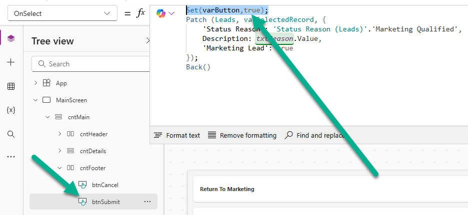The height and width of the screenshot is (215, 468).
Task: Expand the cntDetails container node
Action: click(59, 151)
